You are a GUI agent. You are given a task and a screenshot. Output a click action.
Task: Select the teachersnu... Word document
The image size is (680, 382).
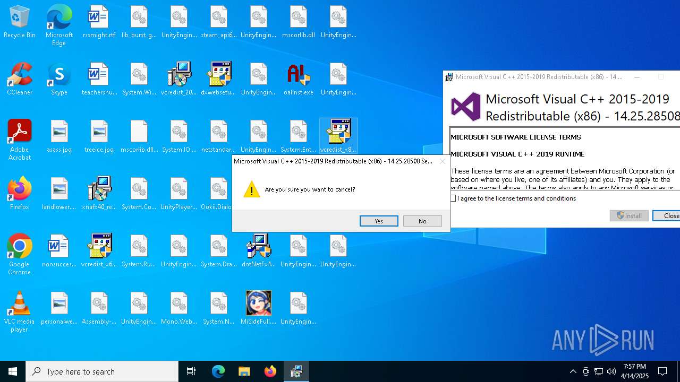point(99,80)
